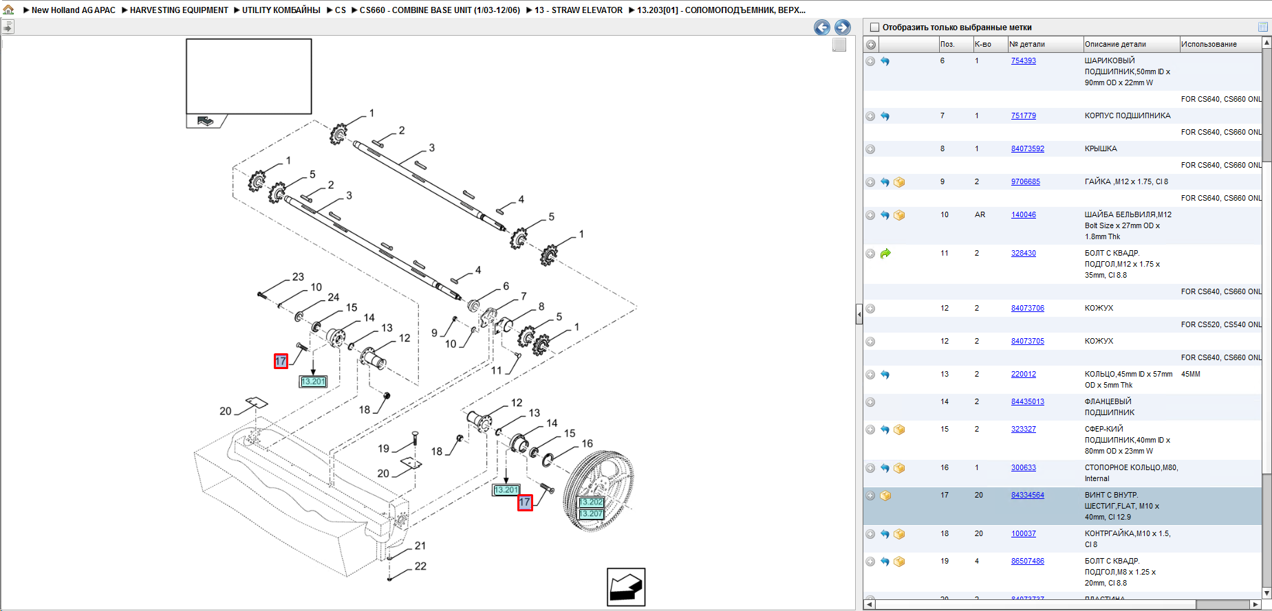The height and width of the screenshot is (611, 1272).
Task: Open part number link 84334564
Action: [x=1027, y=496]
